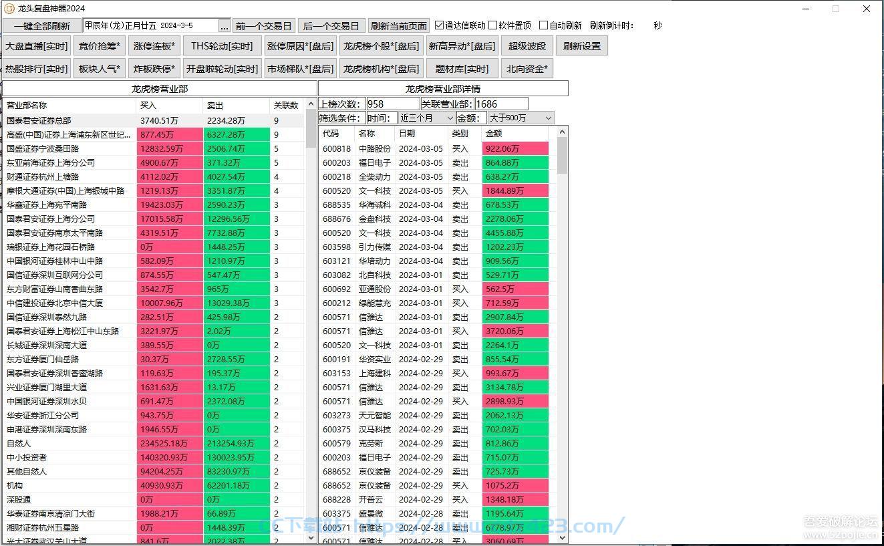884x546 pixels.
Task: Open 超级波段 tab
Action: pyautogui.click(x=527, y=46)
